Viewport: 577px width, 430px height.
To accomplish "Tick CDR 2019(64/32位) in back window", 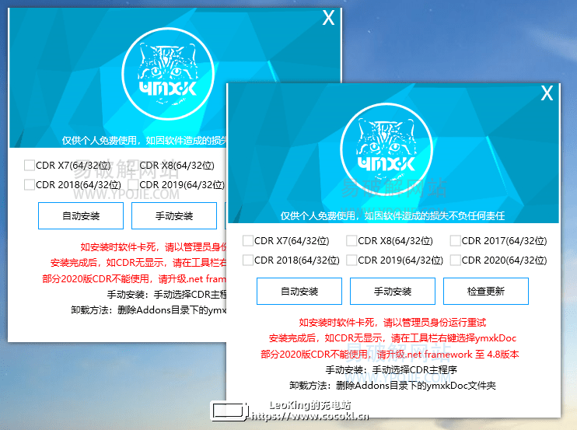I will click(133, 184).
